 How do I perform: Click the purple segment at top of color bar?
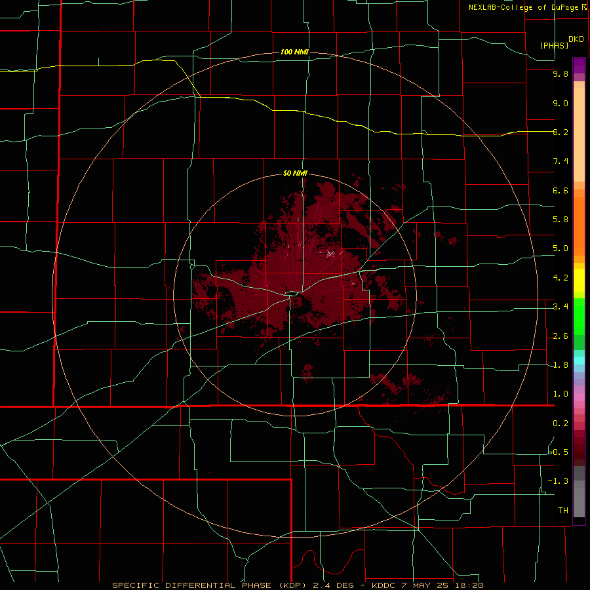click(x=579, y=66)
